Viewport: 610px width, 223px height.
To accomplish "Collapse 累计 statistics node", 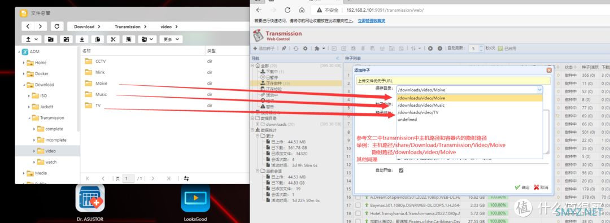I will (x=258, y=136).
